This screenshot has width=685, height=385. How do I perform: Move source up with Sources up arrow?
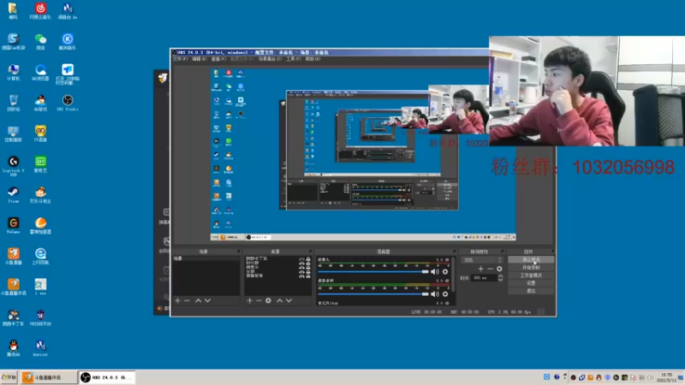(280, 300)
